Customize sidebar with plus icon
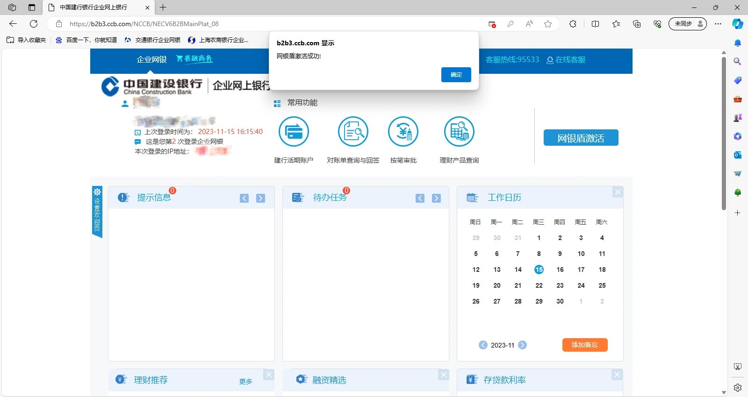 coord(738,213)
